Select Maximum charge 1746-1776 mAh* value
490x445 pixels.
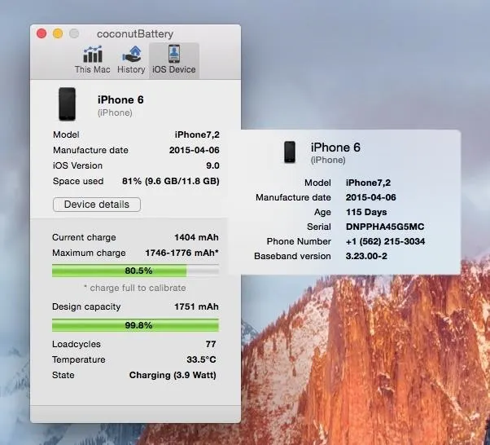(182, 253)
